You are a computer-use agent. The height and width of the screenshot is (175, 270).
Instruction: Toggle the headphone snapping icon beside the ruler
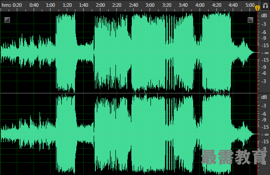tap(265, 5)
